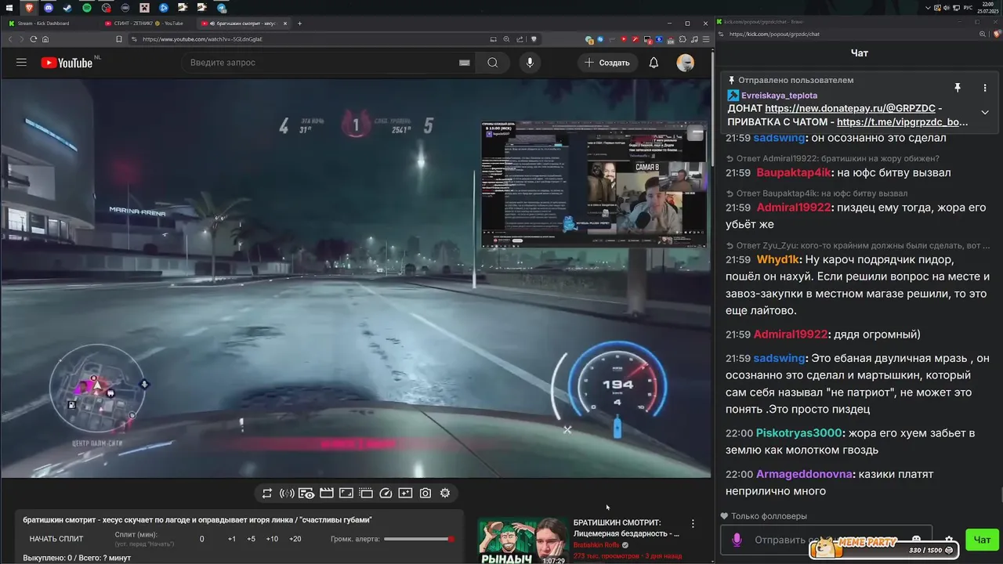Unpin the pinned chat message
Screen dimensions: 1003x564
[x=957, y=88]
